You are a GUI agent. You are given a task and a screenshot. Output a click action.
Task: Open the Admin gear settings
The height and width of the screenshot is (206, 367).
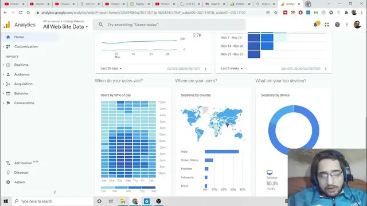[19, 182]
